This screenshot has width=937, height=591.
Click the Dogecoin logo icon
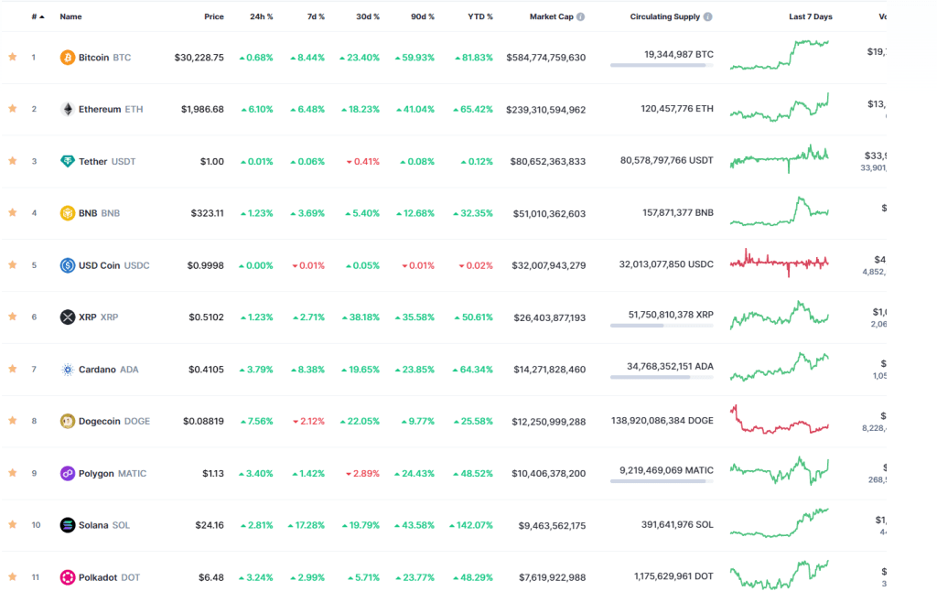click(x=68, y=421)
